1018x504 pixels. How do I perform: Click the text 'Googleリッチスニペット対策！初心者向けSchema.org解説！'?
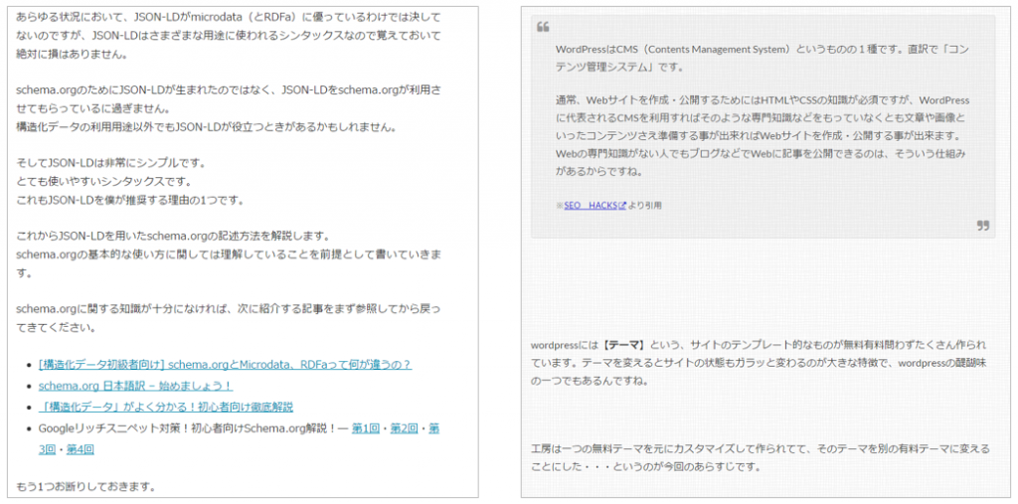pos(187,428)
